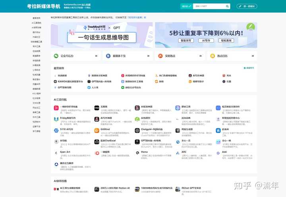Screen dimensions: 286x197
Task: Click the AI写作 button on the banner
Action: pyautogui.click(x=206, y=40)
